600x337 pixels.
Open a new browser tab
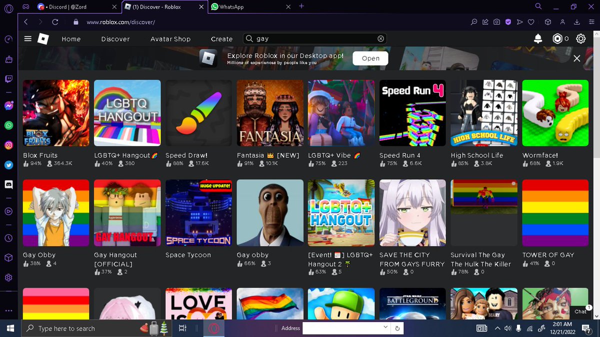301,6
